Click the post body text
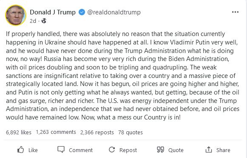 (122, 76)
